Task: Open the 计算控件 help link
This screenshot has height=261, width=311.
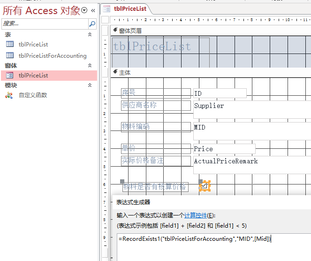Action: click(195, 215)
